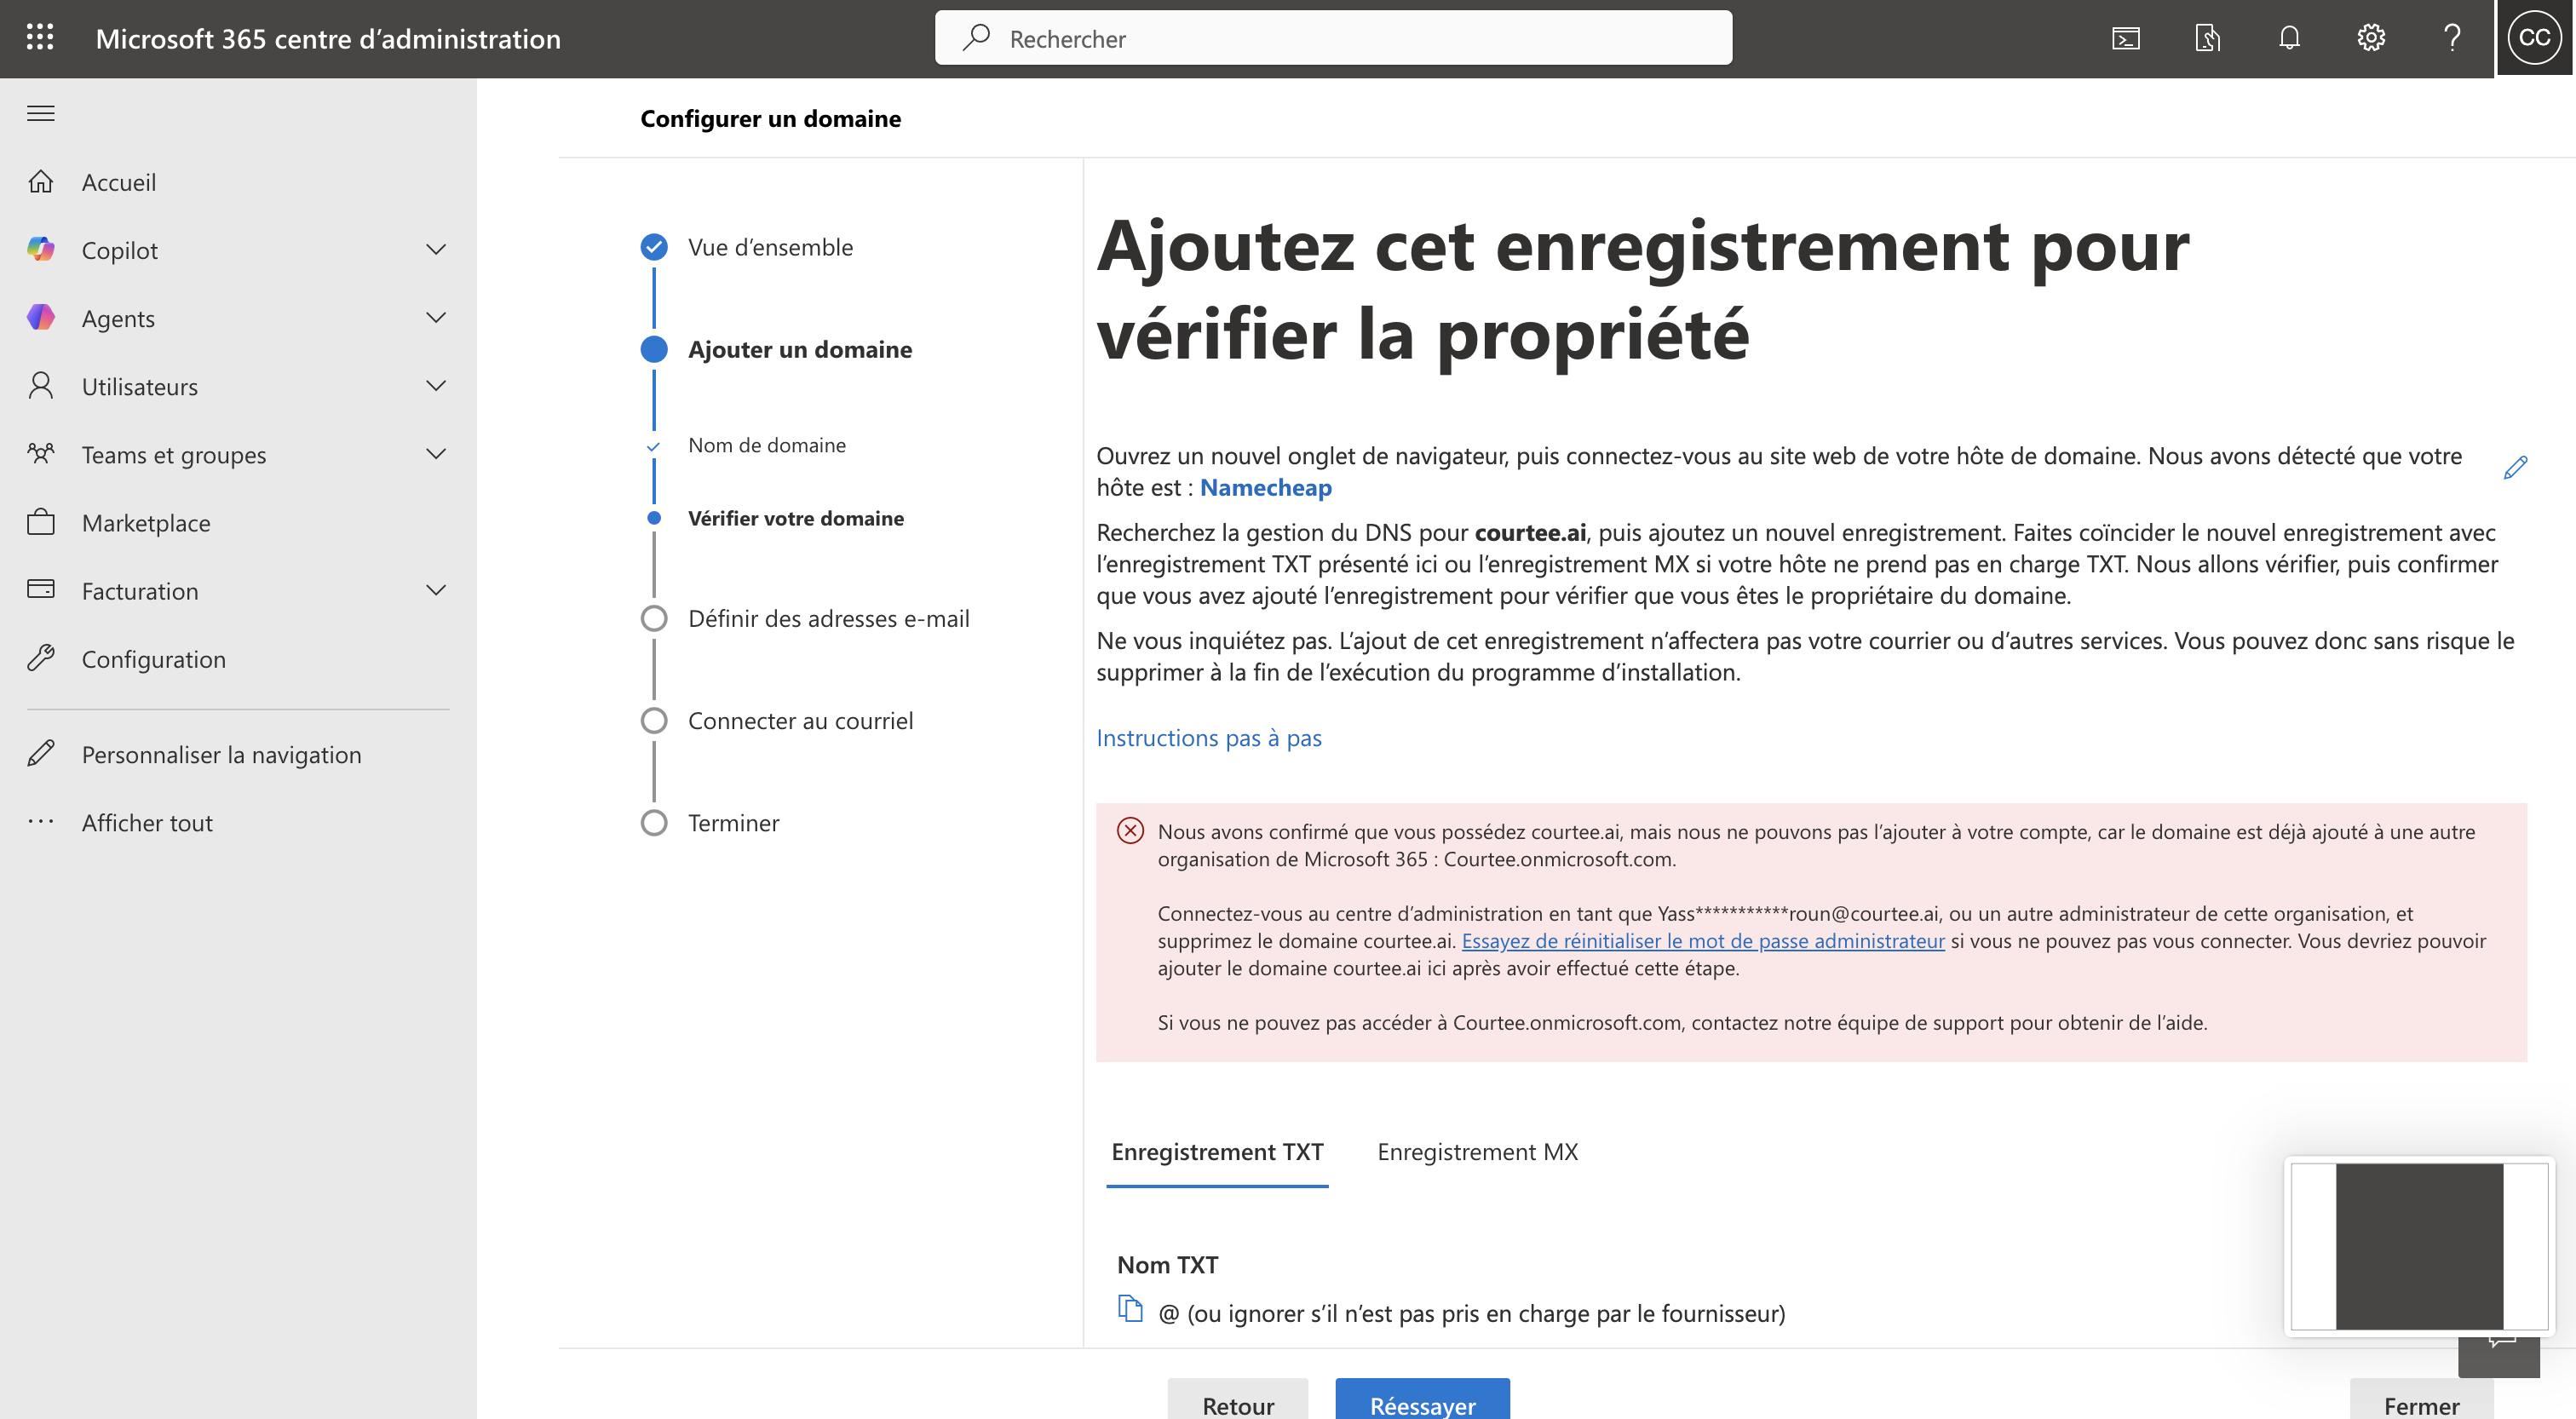Open the app launcher waffle icon
This screenshot has height=1419, width=2576.
point(40,38)
